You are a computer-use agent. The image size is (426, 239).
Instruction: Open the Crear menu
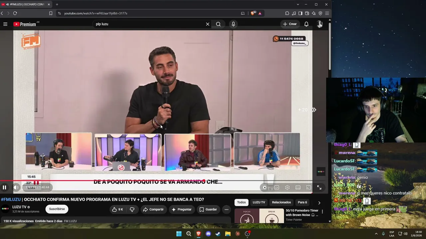pos(290,24)
